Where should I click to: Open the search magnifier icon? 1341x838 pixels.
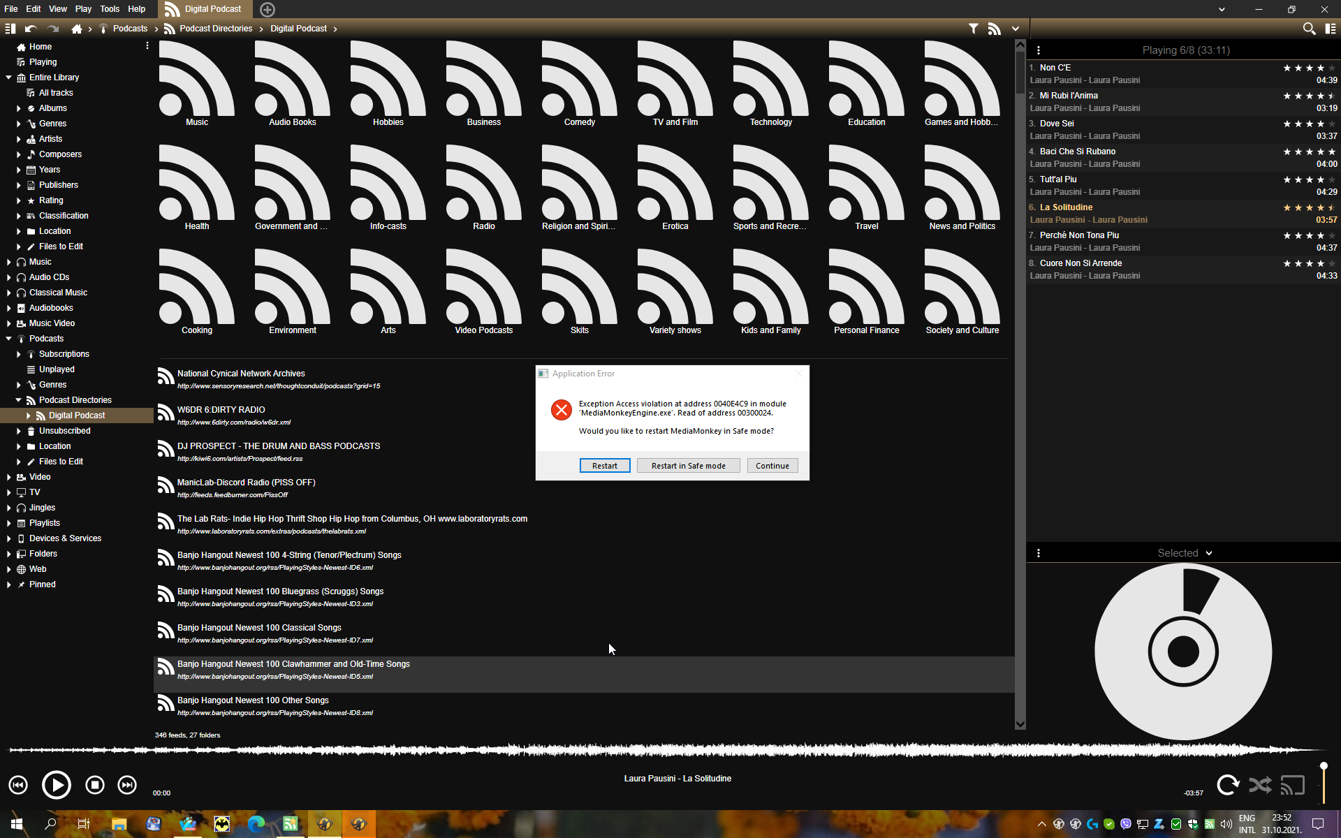(1309, 29)
